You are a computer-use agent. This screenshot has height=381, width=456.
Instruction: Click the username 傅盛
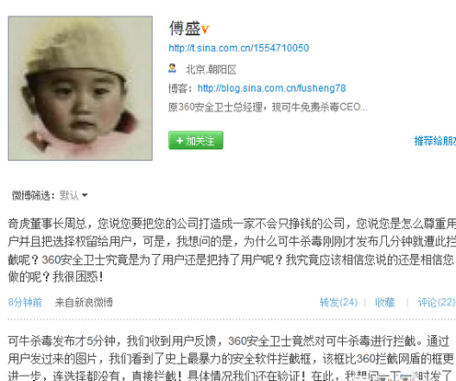pyautogui.click(x=185, y=29)
